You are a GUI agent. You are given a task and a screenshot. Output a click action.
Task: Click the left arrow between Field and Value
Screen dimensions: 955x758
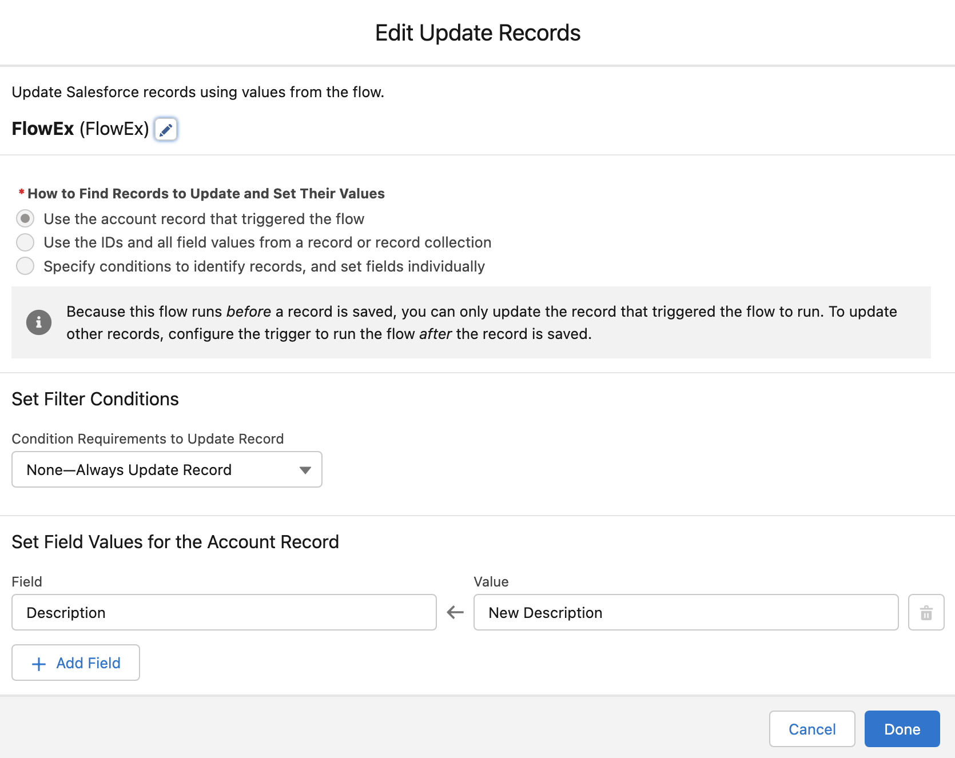(455, 612)
